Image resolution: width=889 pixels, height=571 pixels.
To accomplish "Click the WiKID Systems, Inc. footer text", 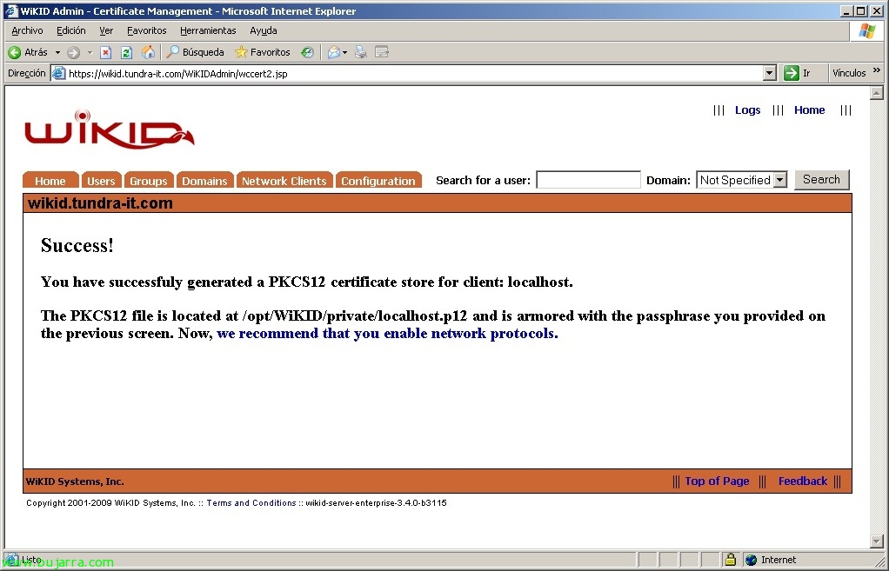I will coord(75,481).
